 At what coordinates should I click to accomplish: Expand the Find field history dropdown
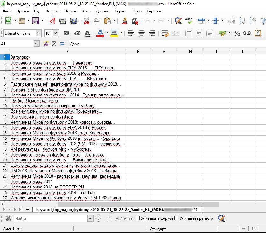tap(90, 218)
